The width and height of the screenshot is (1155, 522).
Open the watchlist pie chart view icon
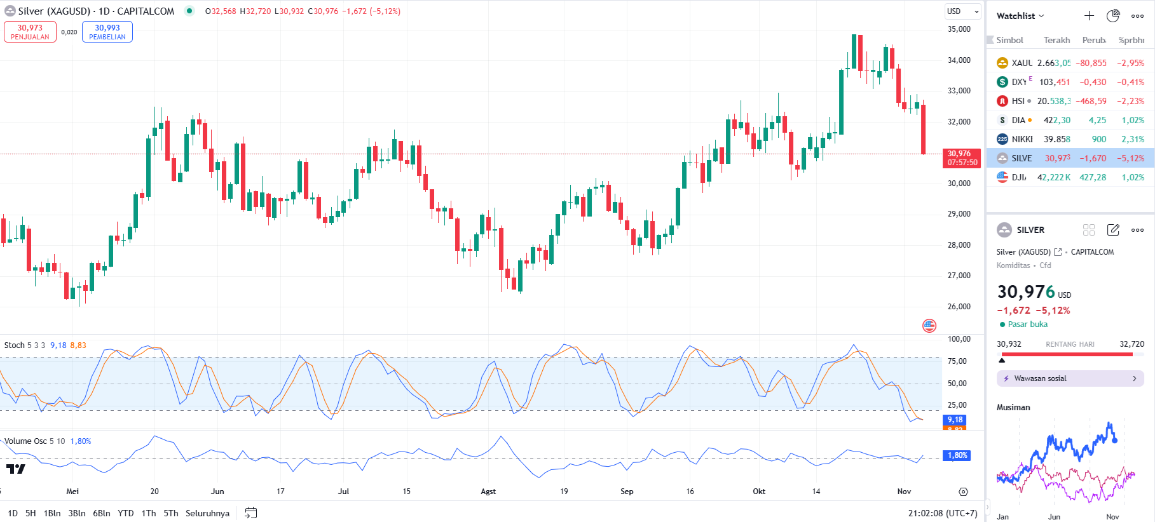coord(1113,16)
